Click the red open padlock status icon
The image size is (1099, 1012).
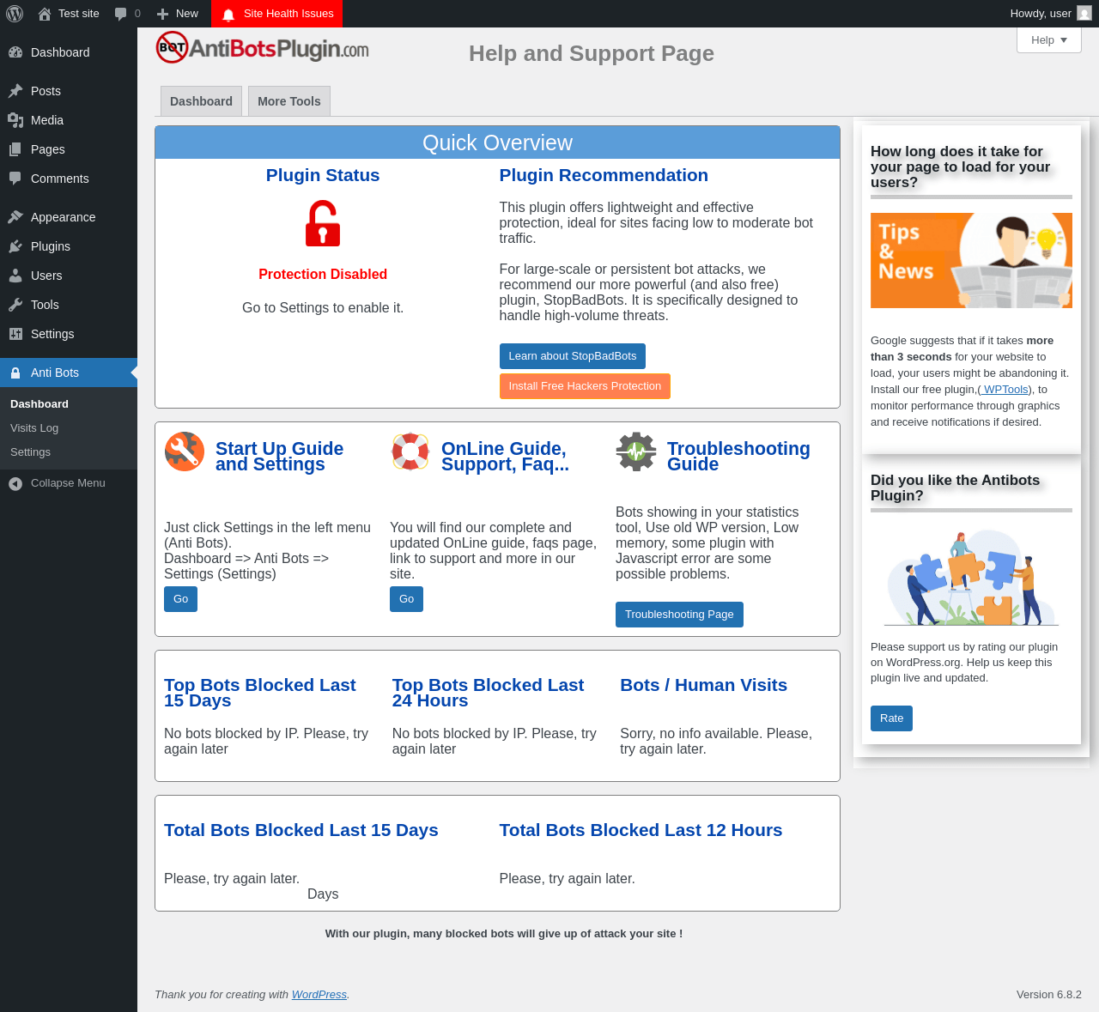(x=323, y=223)
